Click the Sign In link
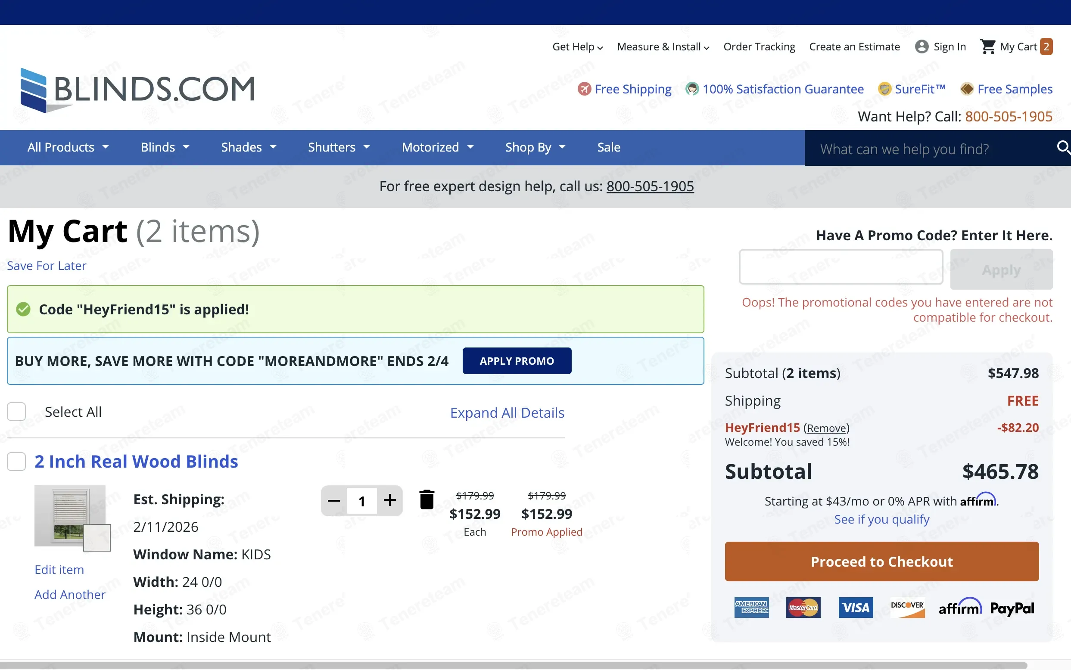This screenshot has width=1071, height=670. point(950,47)
